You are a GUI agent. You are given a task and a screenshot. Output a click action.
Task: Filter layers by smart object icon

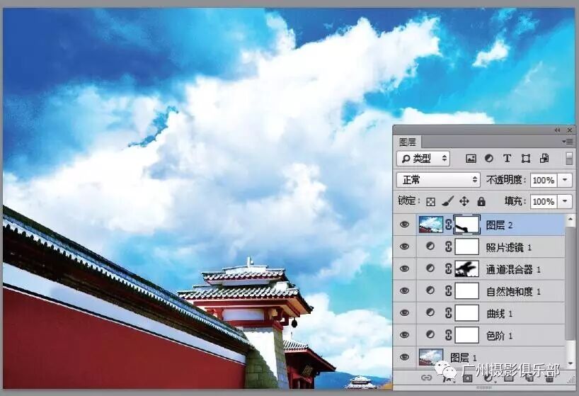[x=544, y=159]
